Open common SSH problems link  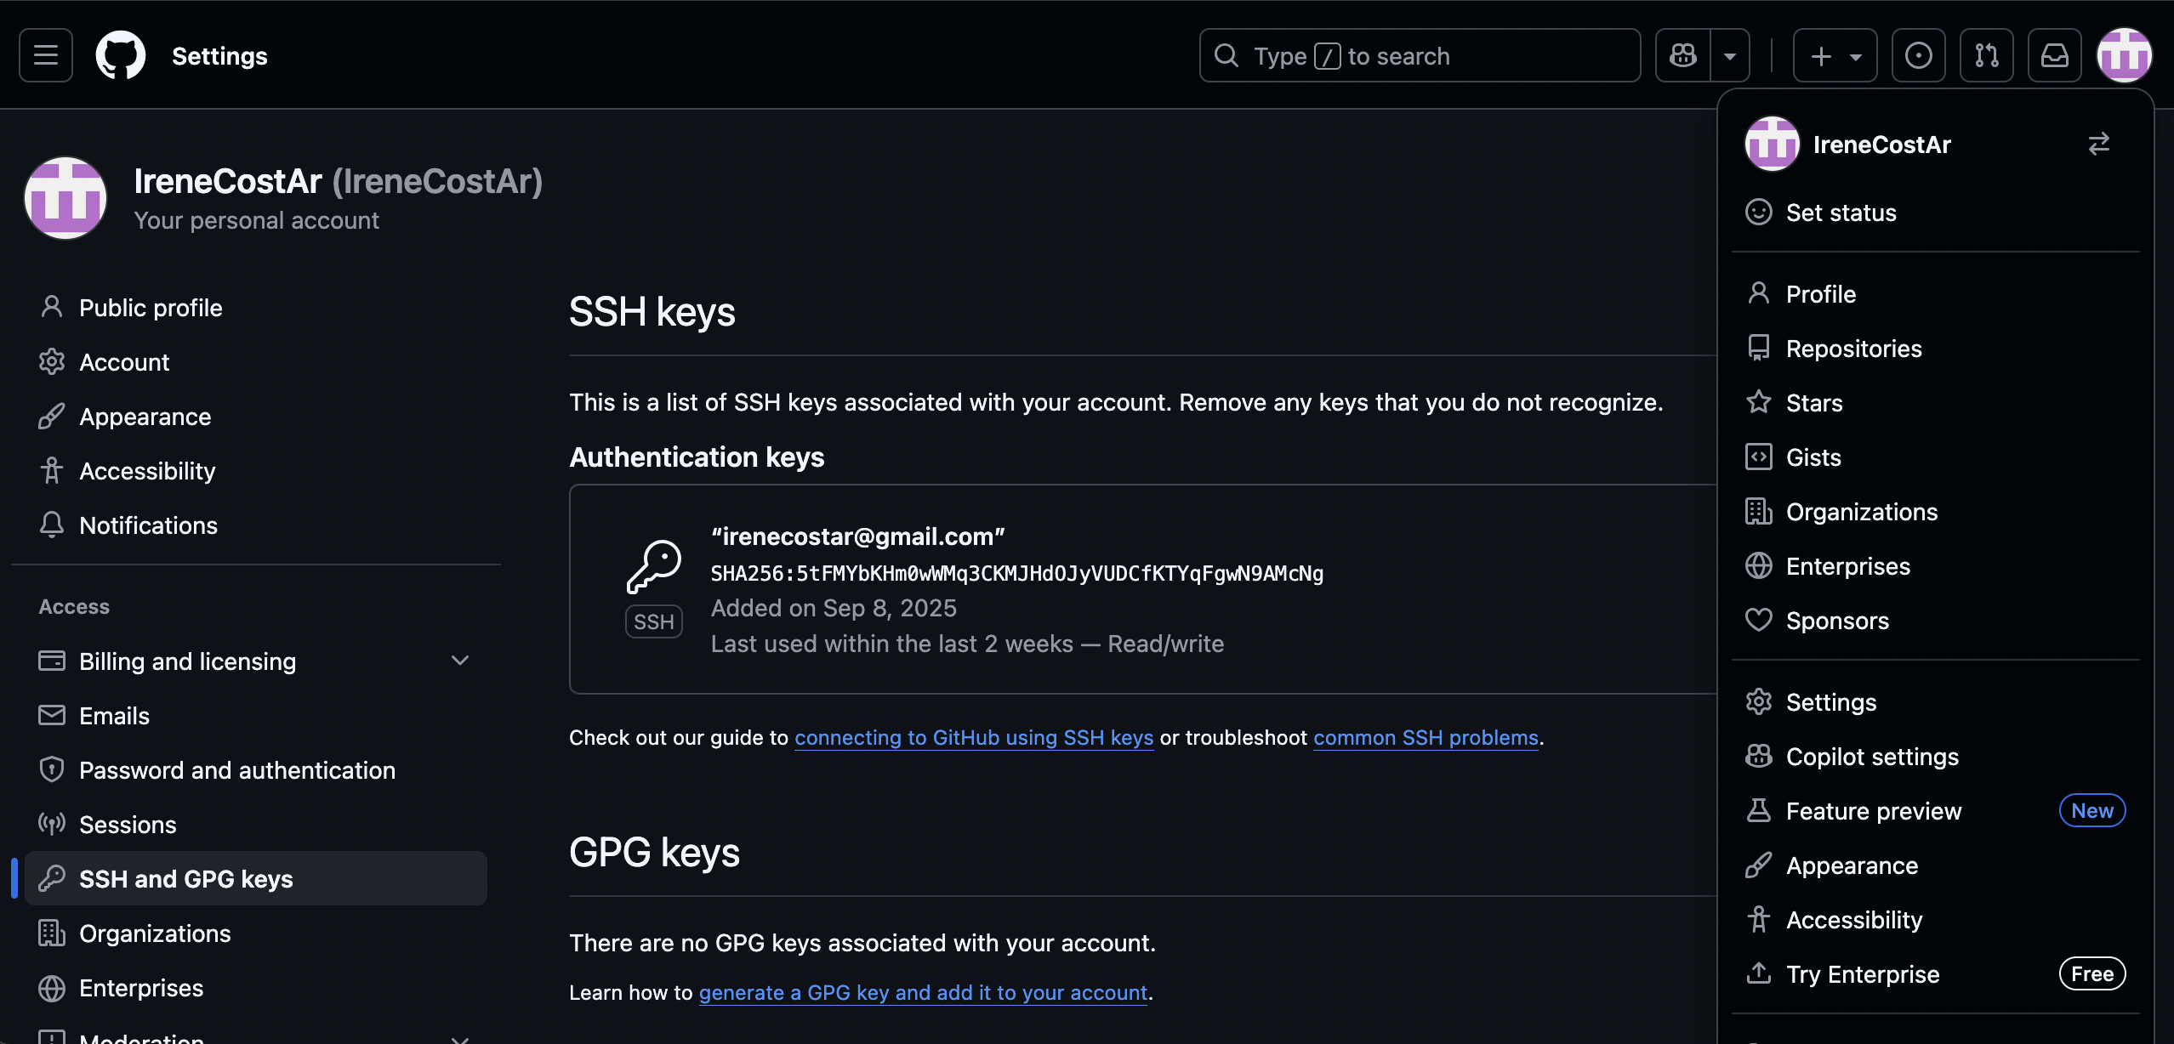click(1426, 738)
